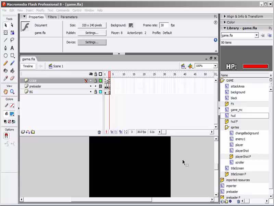
Task: Click the Snap to Objects magnet
Action: pos(6,136)
